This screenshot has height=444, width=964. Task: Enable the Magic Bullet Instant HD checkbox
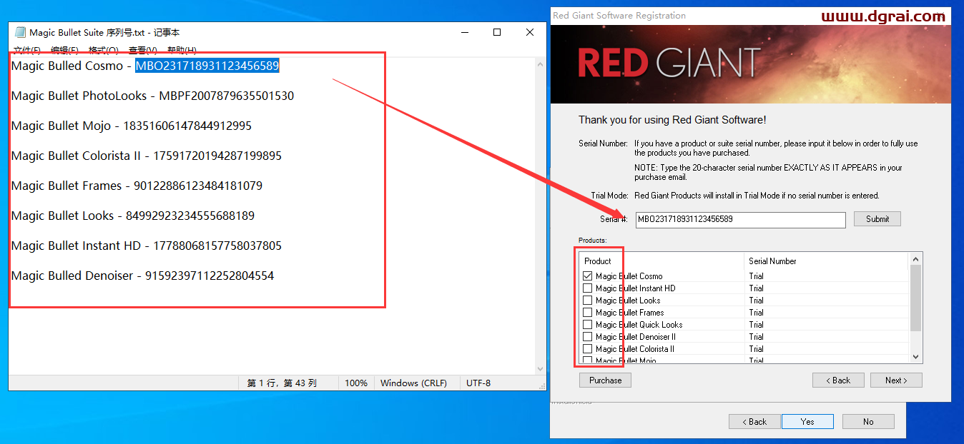tap(588, 288)
